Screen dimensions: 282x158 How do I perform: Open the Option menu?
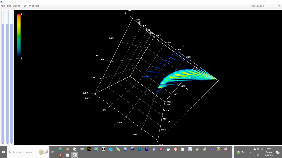[17, 6]
